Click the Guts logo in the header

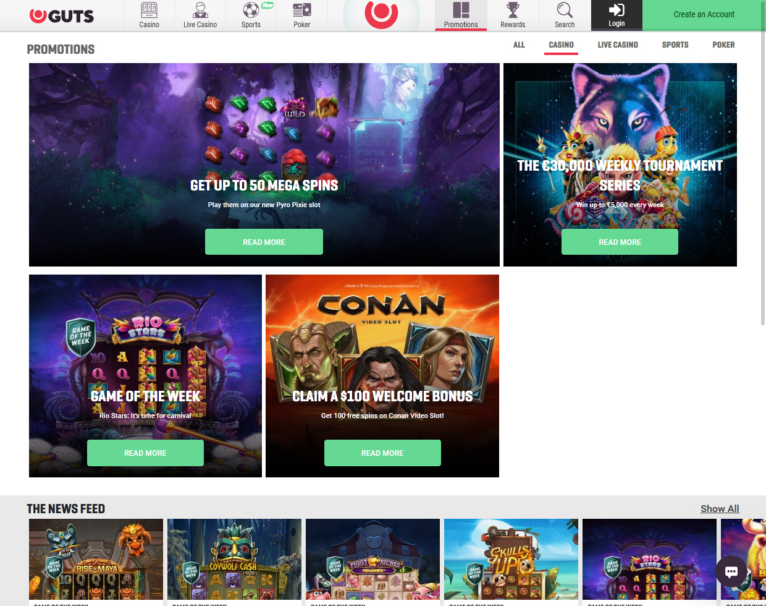62,15
